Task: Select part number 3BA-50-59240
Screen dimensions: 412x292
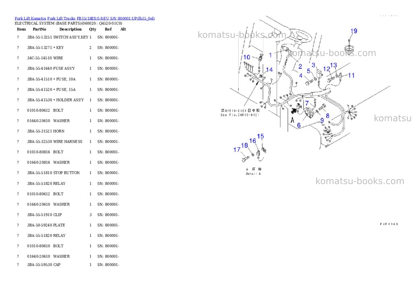Action: (x=39, y=225)
